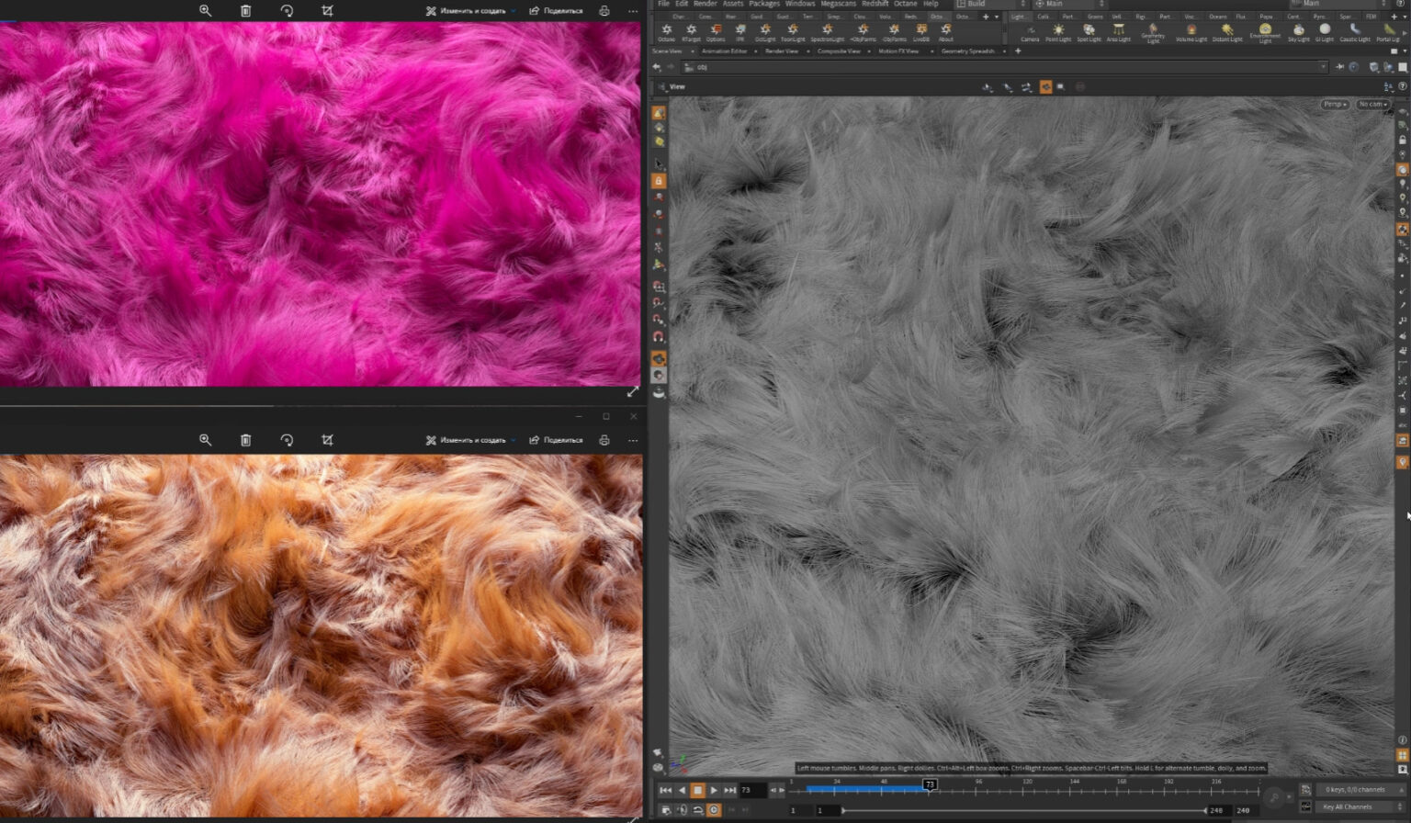Open the Render menu

(x=705, y=4)
